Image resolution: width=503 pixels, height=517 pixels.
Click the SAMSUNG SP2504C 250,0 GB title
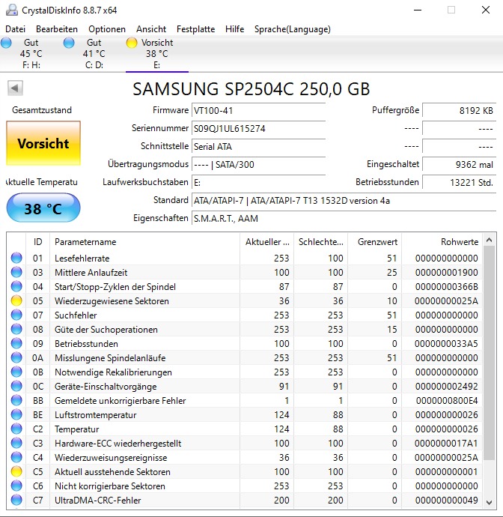coord(251,89)
